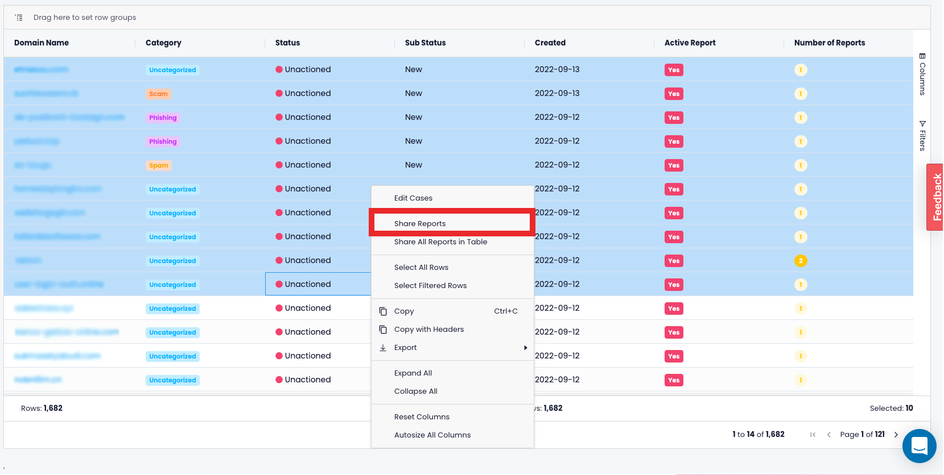This screenshot has height=475, width=944.
Task: Click Drag here to set row groups
Action: click(x=85, y=18)
